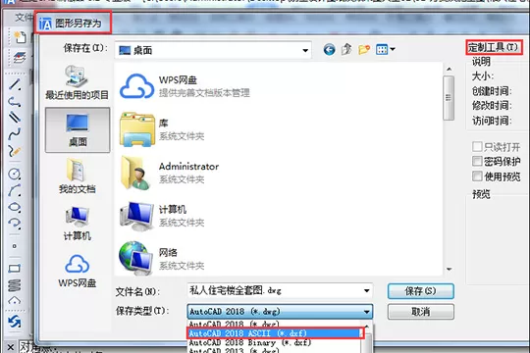
Task: Open the view mode menu icon
Action: [386, 50]
